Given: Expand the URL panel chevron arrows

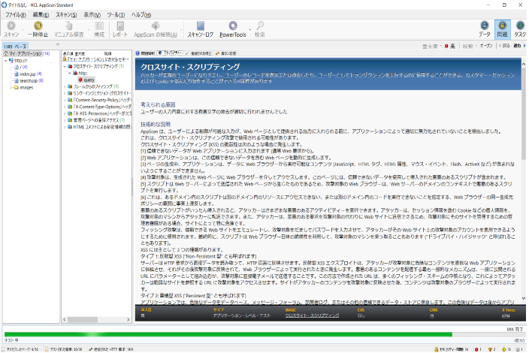Looking at the screenshot, I should 58,44.
